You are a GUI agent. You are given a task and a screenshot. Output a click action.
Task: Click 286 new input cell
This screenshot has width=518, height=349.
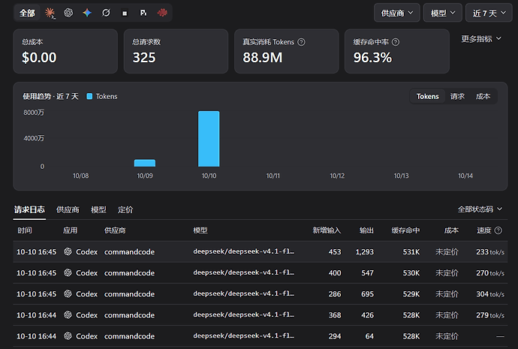pos(335,294)
